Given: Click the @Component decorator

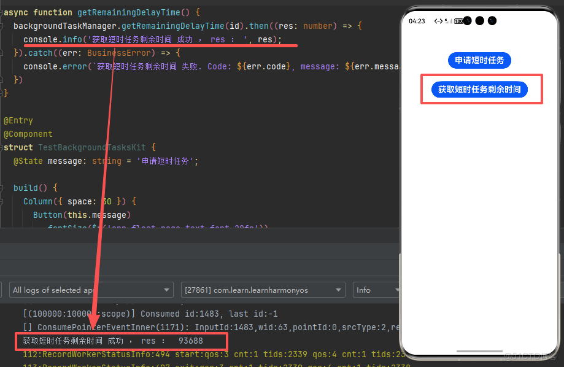Looking at the screenshot, I should tap(28, 134).
